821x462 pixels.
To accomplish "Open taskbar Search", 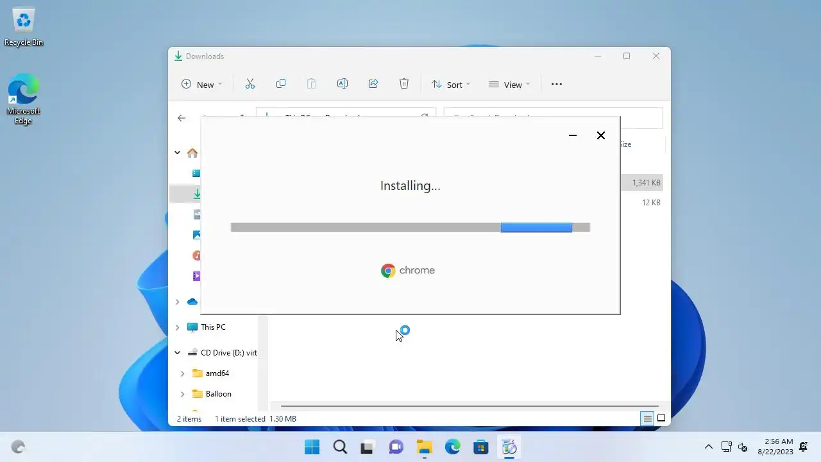I will 341,447.
